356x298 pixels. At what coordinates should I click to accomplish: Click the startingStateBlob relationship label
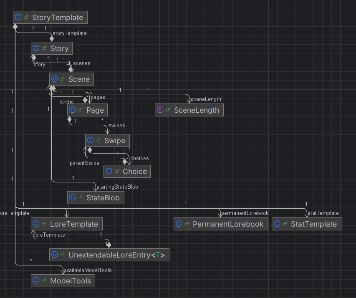click(x=117, y=187)
